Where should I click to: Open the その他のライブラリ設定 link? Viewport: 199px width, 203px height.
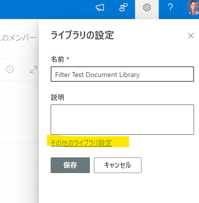click(x=81, y=143)
